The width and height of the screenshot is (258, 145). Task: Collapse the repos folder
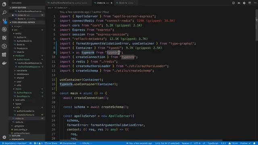(x=27, y=89)
